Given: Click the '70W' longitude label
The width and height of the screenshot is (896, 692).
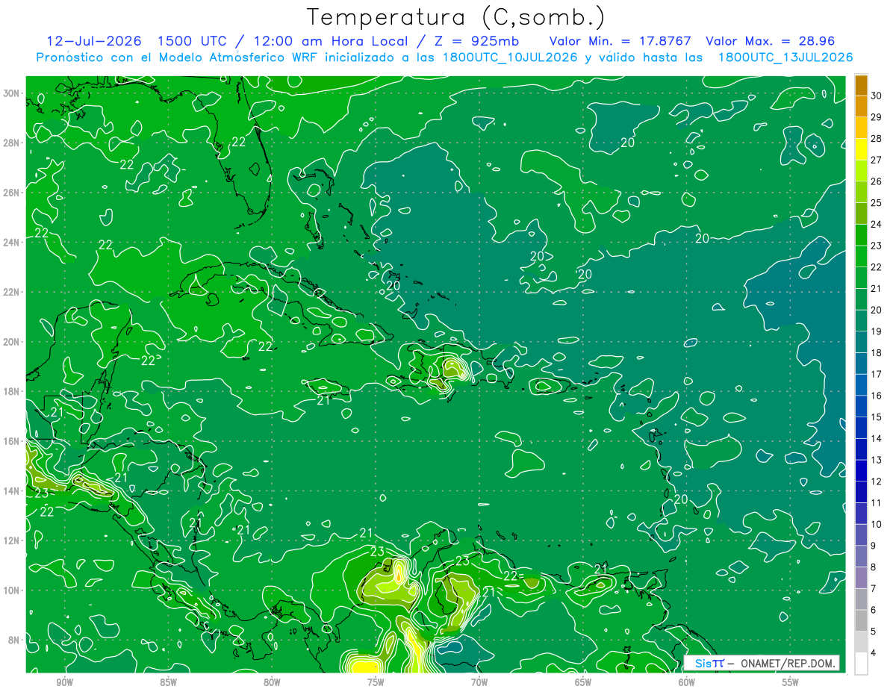Looking at the screenshot, I should tap(479, 682).
